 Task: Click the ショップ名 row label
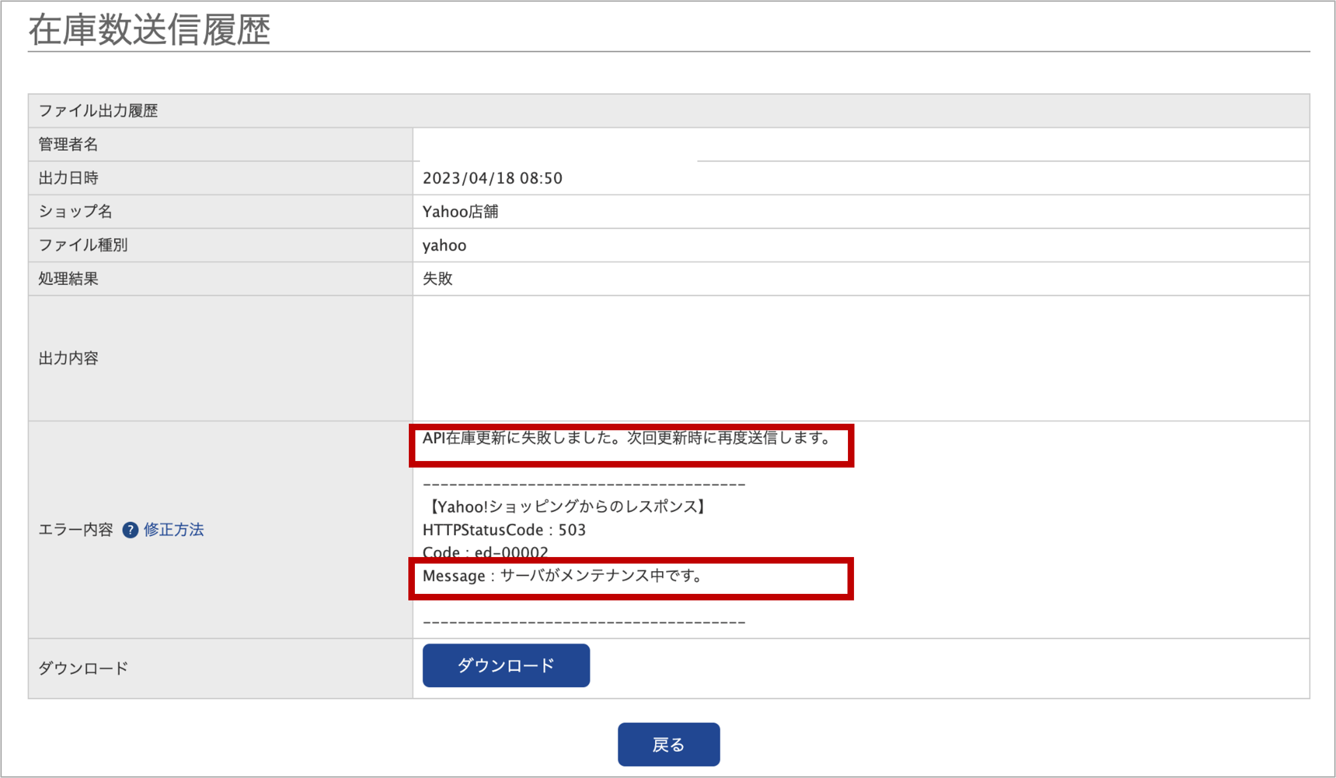[x=75, y=212]
